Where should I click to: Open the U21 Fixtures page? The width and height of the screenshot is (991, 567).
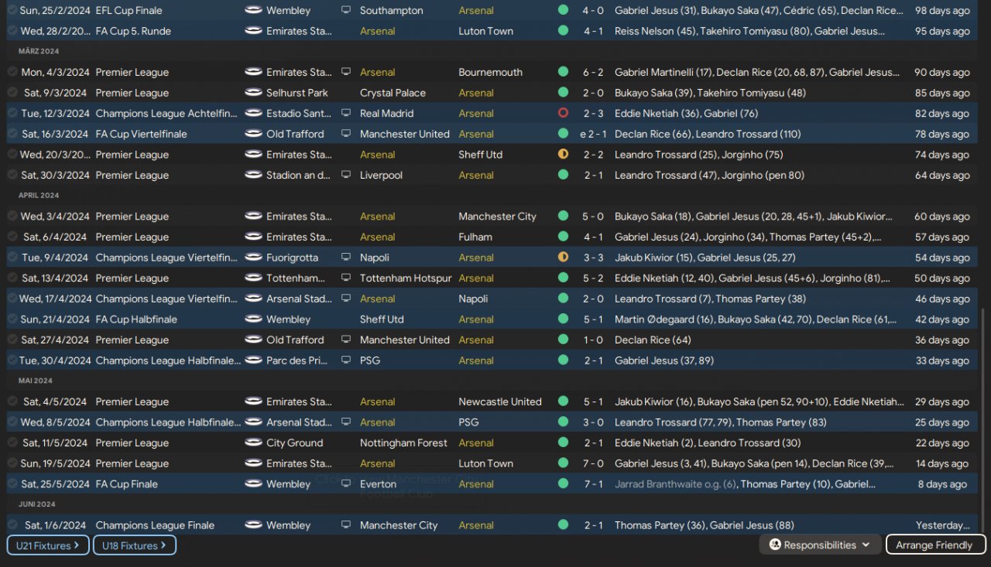[x=48, y=545]
